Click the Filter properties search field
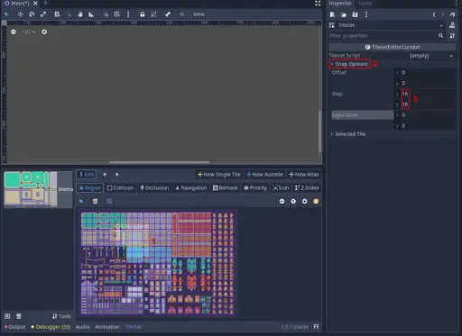 [387, 36]
